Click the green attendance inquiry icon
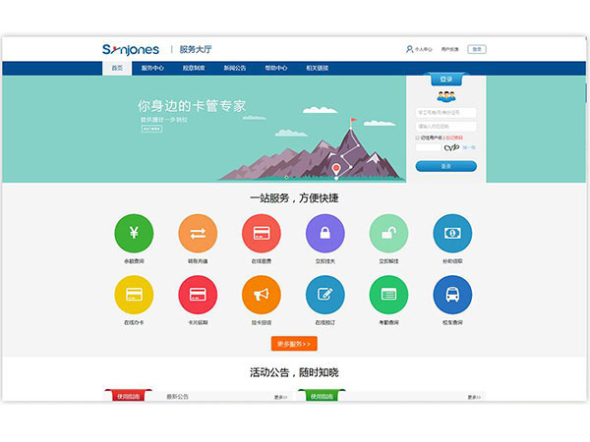590x442 pixels. [x=388, y=295]
